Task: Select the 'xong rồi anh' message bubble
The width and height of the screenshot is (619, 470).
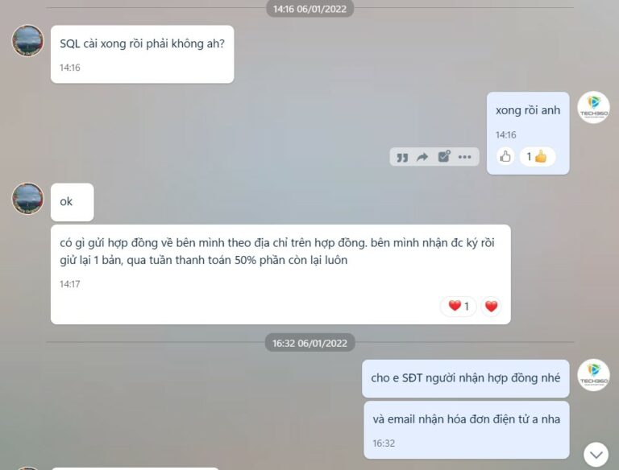Action: pos(528,134)
